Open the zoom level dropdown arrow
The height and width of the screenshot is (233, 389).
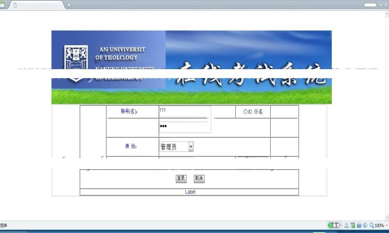click(387, 225)
